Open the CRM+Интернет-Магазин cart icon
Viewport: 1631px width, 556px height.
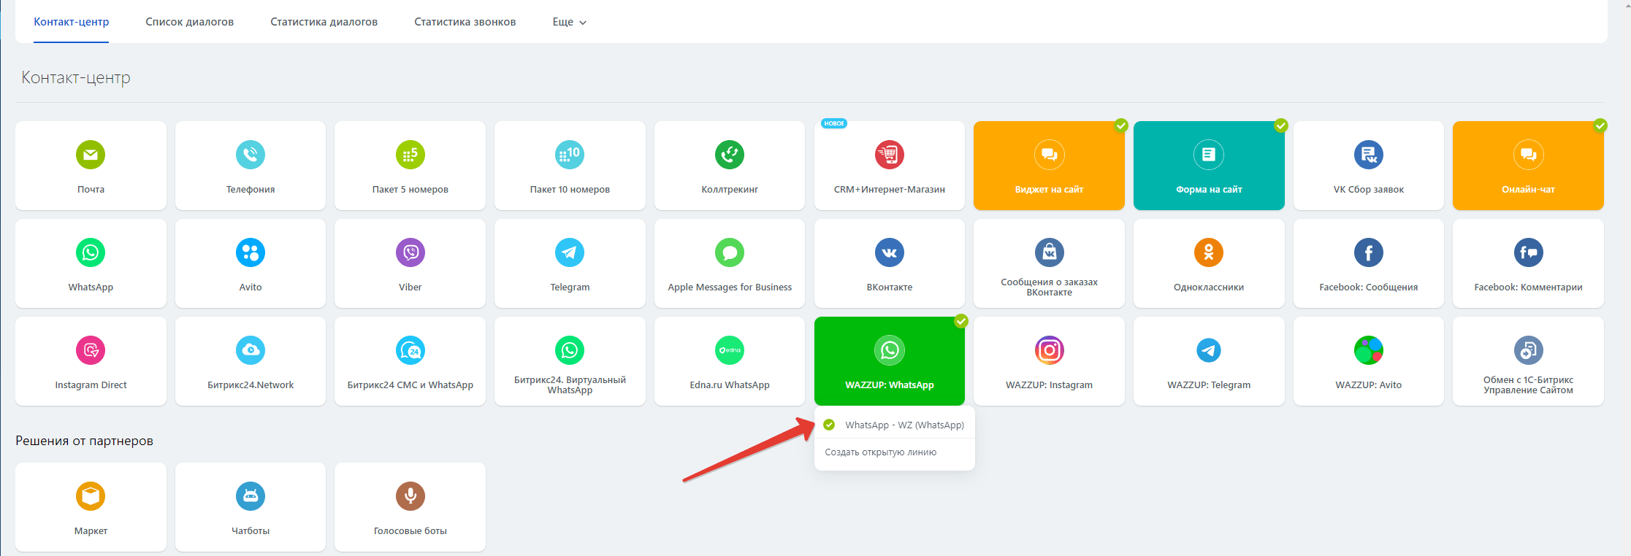click(890, 155)
